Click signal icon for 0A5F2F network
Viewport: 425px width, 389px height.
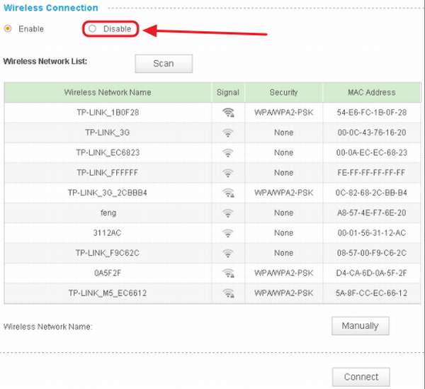tap(228, 273)
